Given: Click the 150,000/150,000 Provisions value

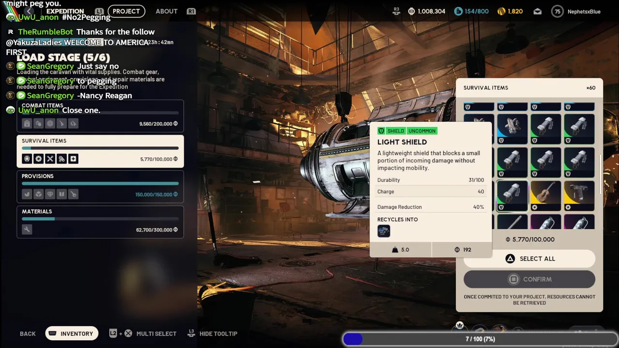Looking at the screenshot, I should point(154,194).
